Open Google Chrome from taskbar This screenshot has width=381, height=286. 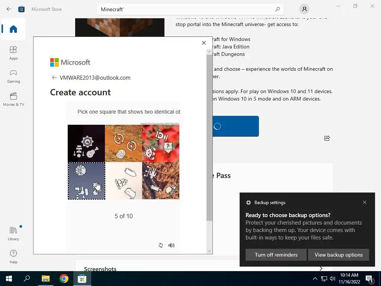pyautogui.click(x=64, y=279)
